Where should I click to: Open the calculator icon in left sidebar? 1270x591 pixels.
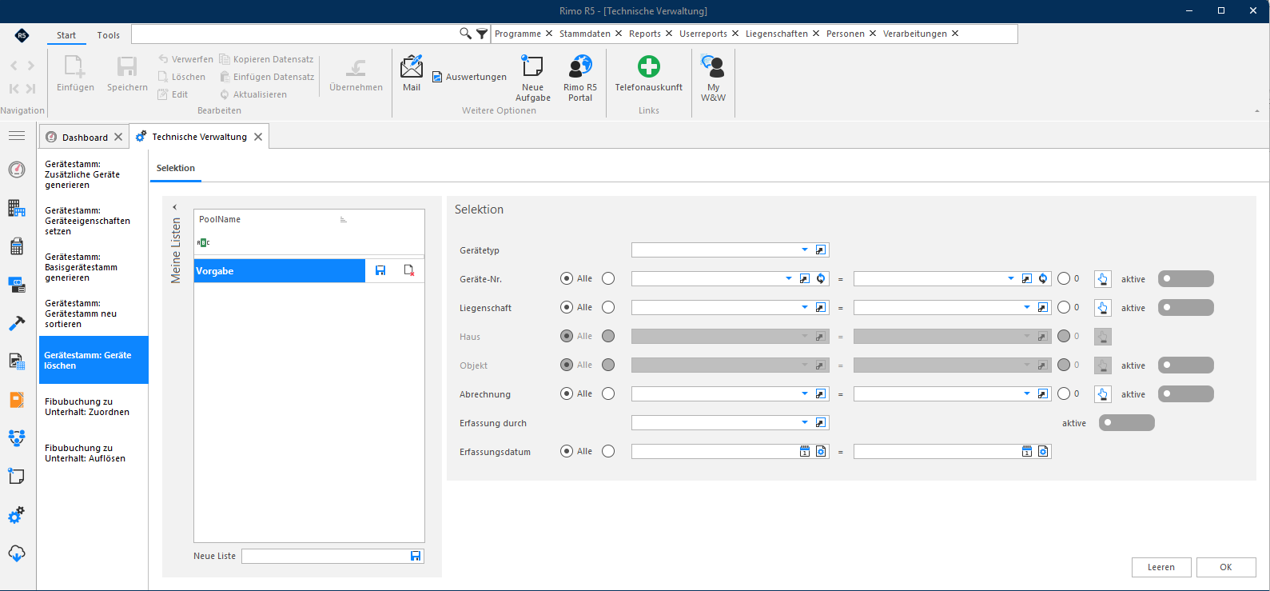click(x=17, y=246)
